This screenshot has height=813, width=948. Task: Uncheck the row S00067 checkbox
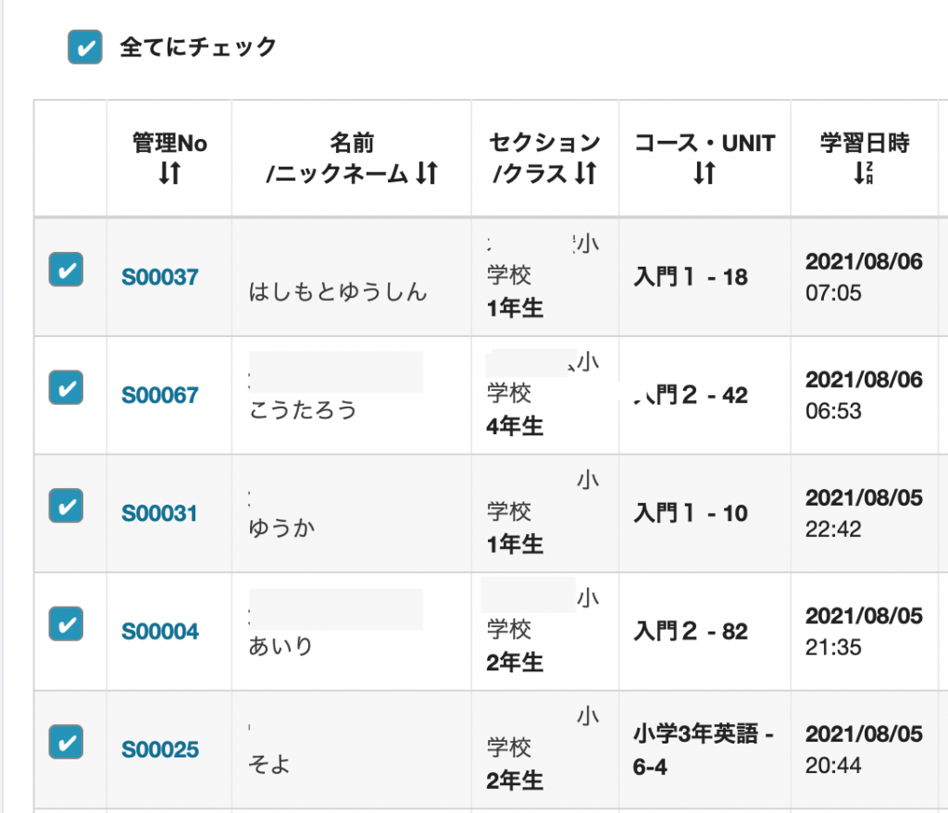click(x=66, y=387)
